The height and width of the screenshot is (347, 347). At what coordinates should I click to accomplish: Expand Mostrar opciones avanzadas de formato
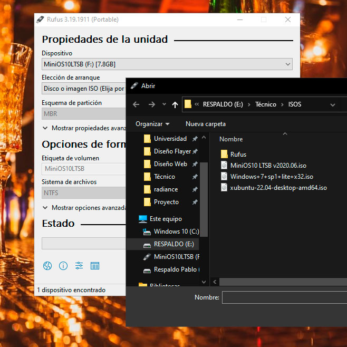pos(84,208)
